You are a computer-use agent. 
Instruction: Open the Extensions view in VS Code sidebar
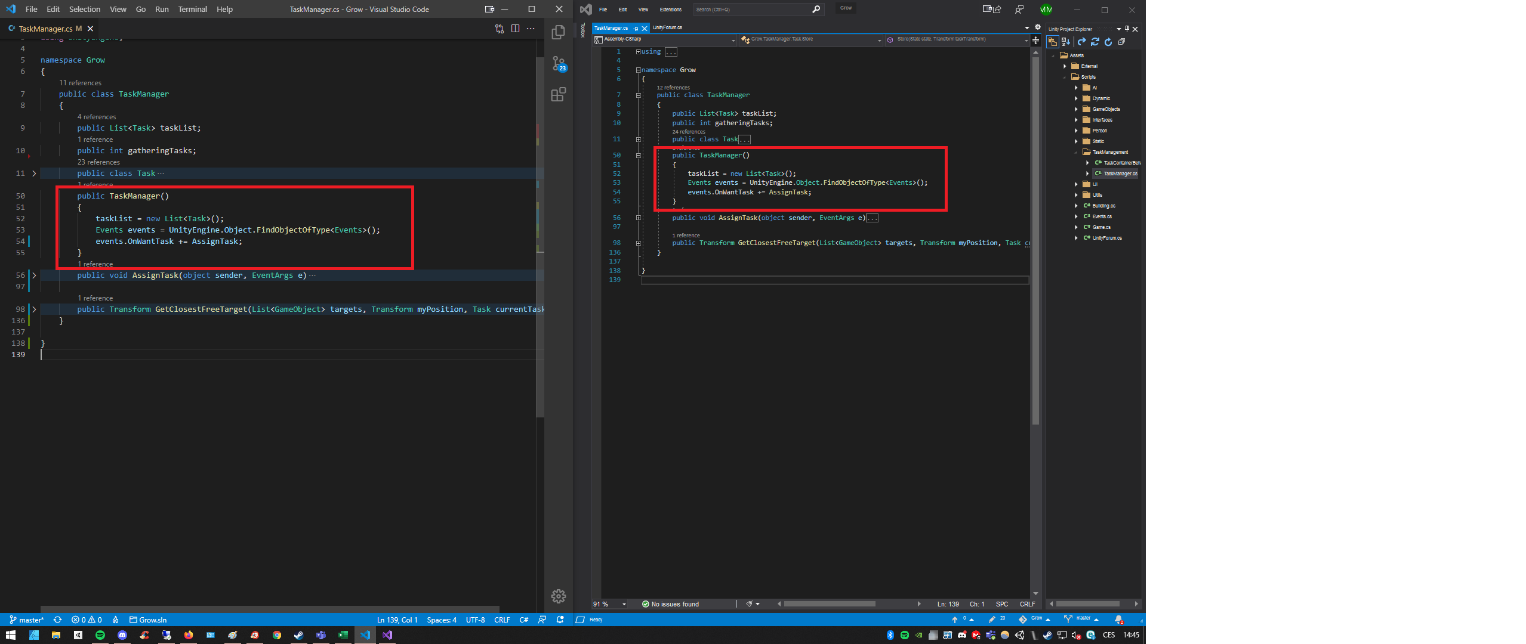pos(559,94)
